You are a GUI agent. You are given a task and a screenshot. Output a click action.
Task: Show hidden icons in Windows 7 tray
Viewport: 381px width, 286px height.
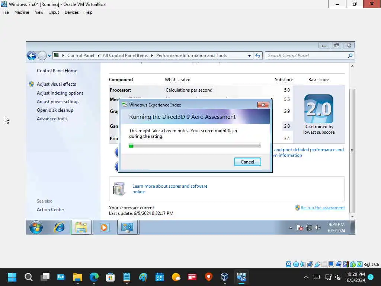pos(291,228)
